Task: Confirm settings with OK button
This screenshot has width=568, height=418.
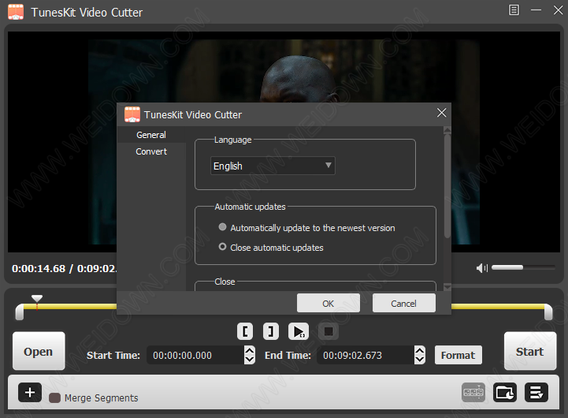Action: click(329, 303)
